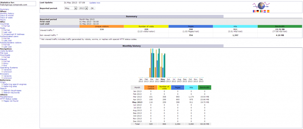Image resolution: width=303 pixels, height=129 pixels.
Task: Switch language via the French flag
Action: click(x=254, y=12)
